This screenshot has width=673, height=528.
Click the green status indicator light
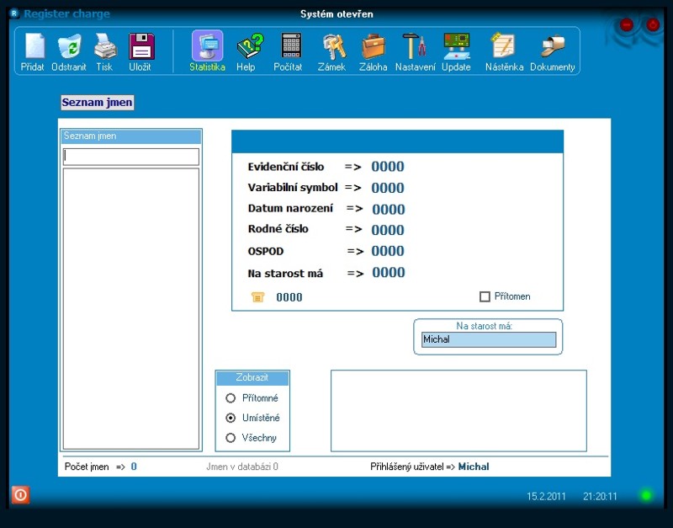pos(646,495)
